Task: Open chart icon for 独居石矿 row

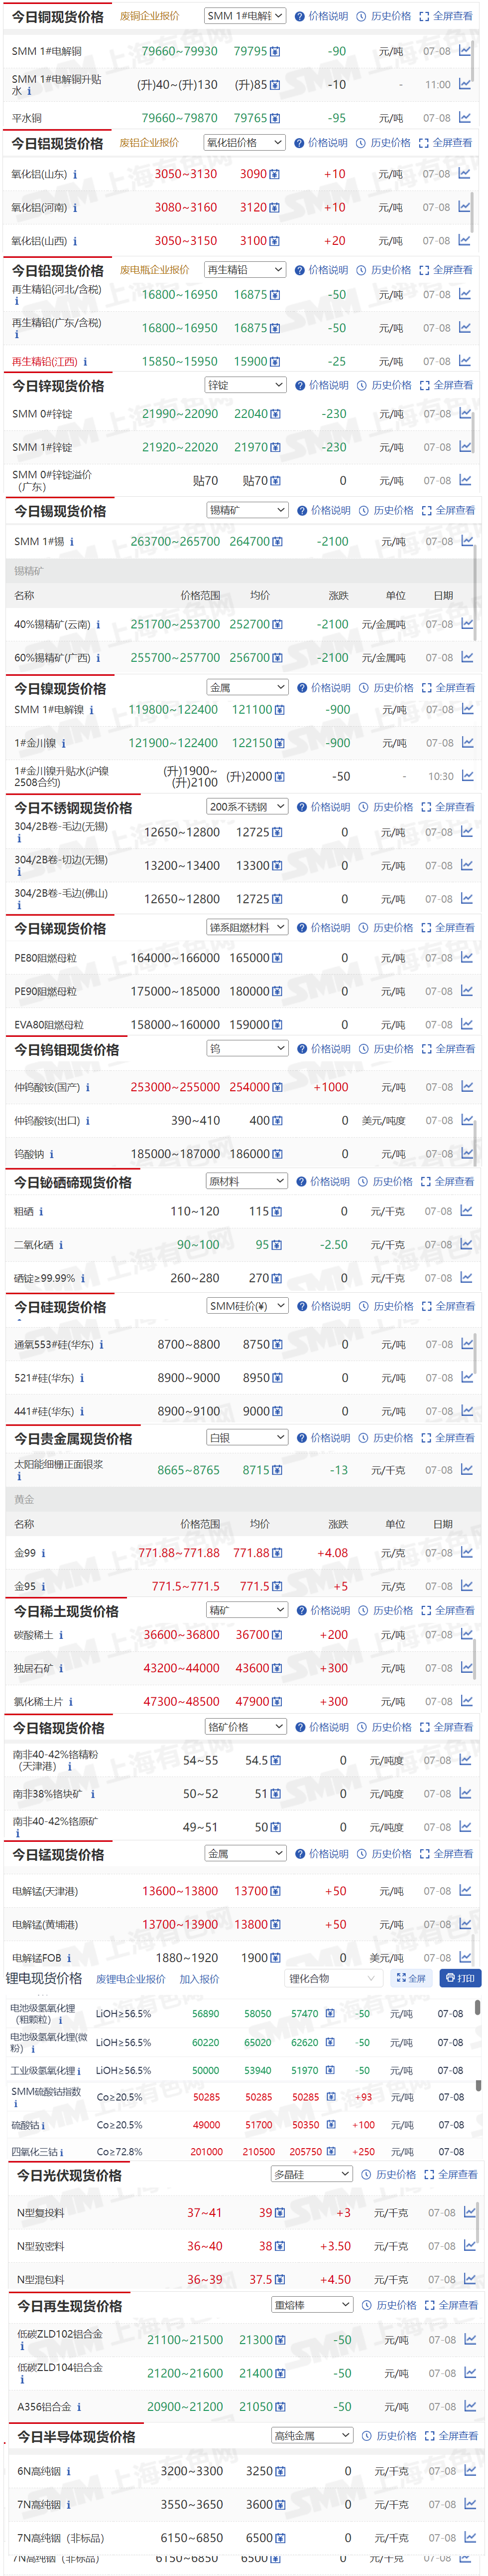Action: (x=467, y=1667)
